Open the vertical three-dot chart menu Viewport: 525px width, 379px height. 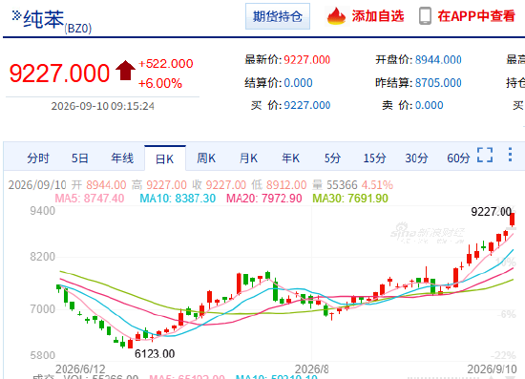click(x=510, y=155)
